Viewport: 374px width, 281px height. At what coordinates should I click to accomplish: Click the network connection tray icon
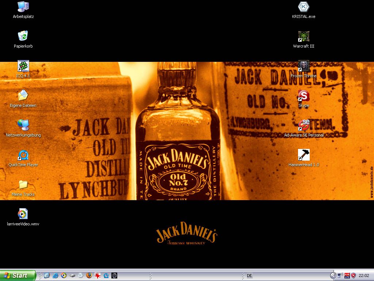click(340, 276)
